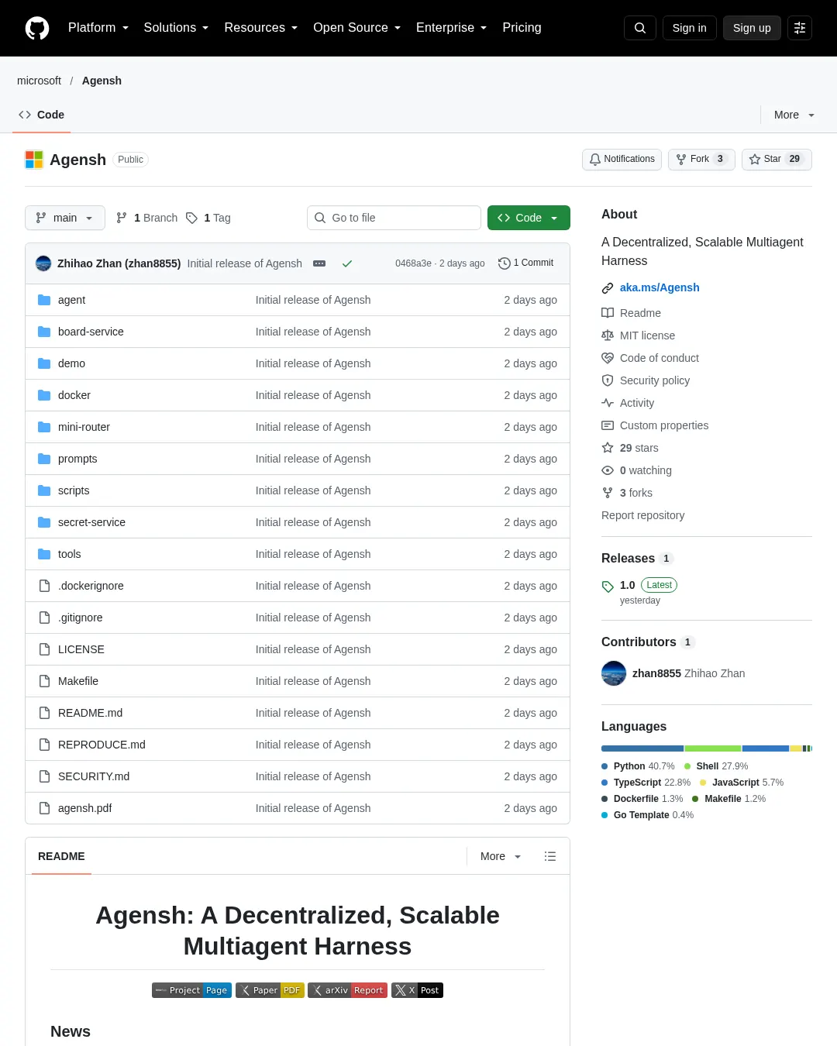The image size is (837, 1046).
Task: Open the GitHub home logo
Action: pos(37,28)
